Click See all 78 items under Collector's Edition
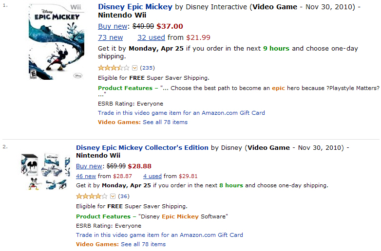Screen dimensions: 381x251 click(143, 244)
